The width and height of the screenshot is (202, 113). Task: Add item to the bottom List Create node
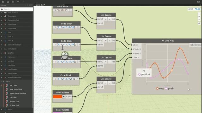click(106, 83)
